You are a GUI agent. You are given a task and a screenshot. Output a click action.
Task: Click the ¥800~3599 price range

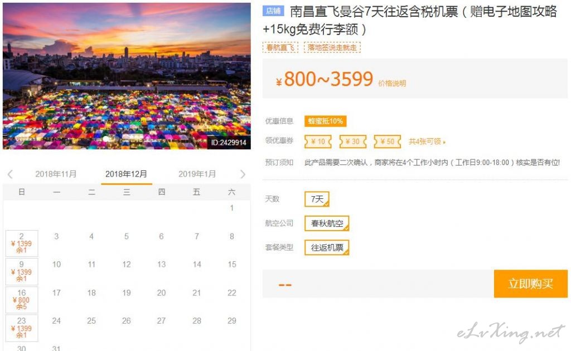[324, 79]
